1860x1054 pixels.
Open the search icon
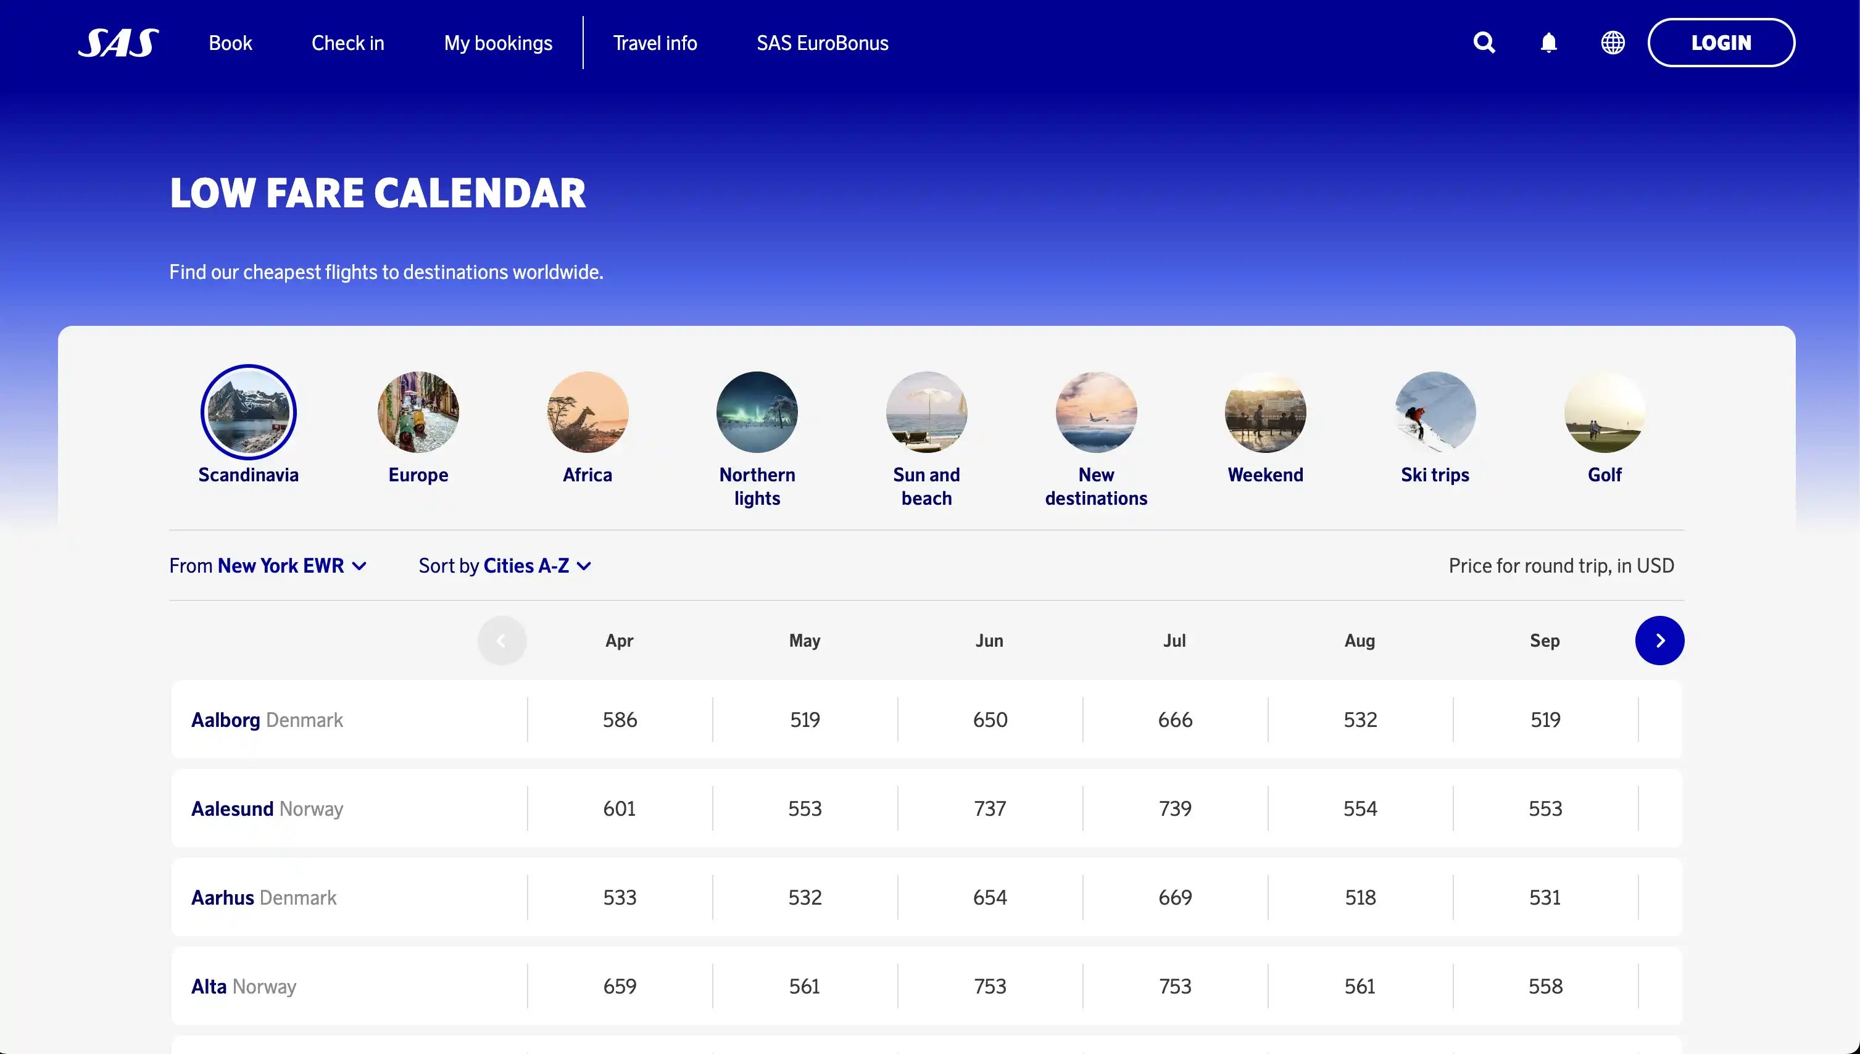coord(1484,43)
